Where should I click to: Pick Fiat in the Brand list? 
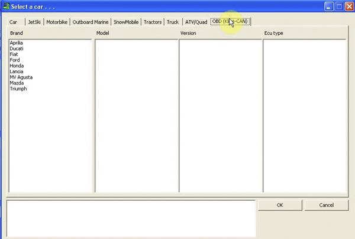[14, 54]
